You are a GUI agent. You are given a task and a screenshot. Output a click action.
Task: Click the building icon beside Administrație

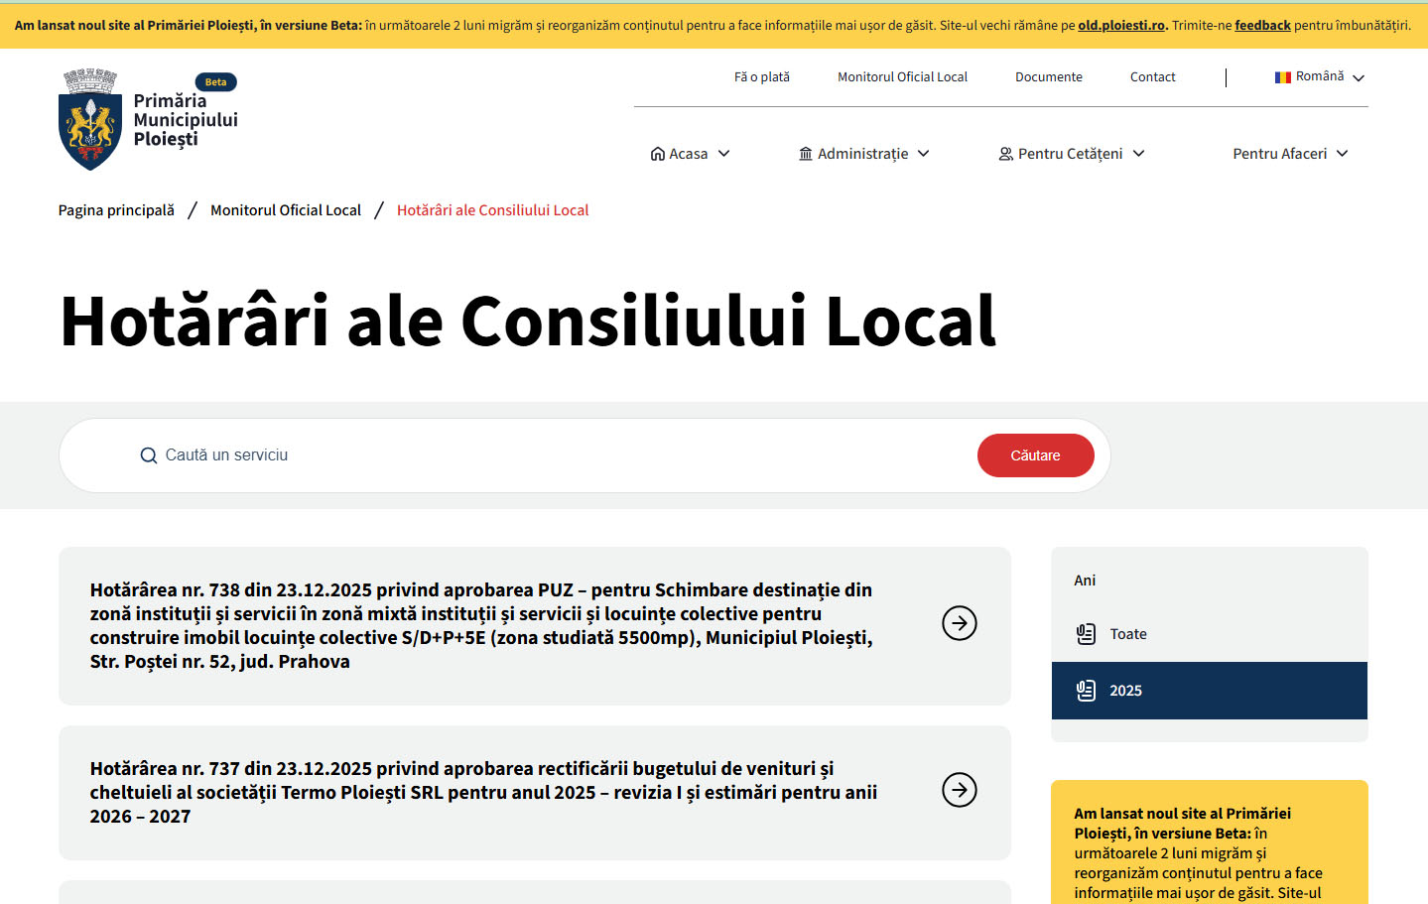(806, 154)
